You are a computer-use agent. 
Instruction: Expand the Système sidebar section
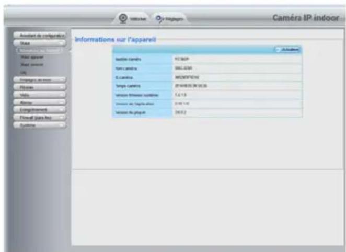point(40,125)
